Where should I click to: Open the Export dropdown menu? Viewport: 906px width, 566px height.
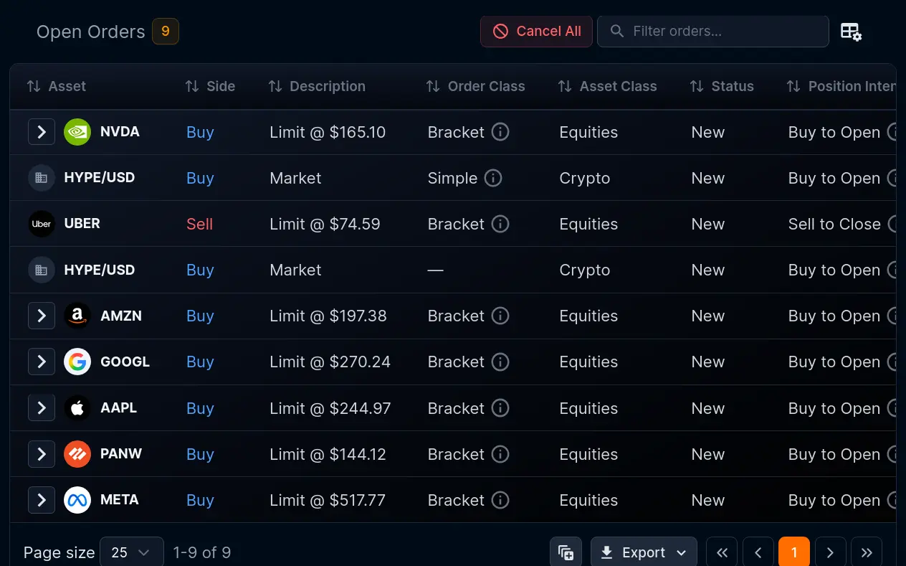tap(644, 552)
